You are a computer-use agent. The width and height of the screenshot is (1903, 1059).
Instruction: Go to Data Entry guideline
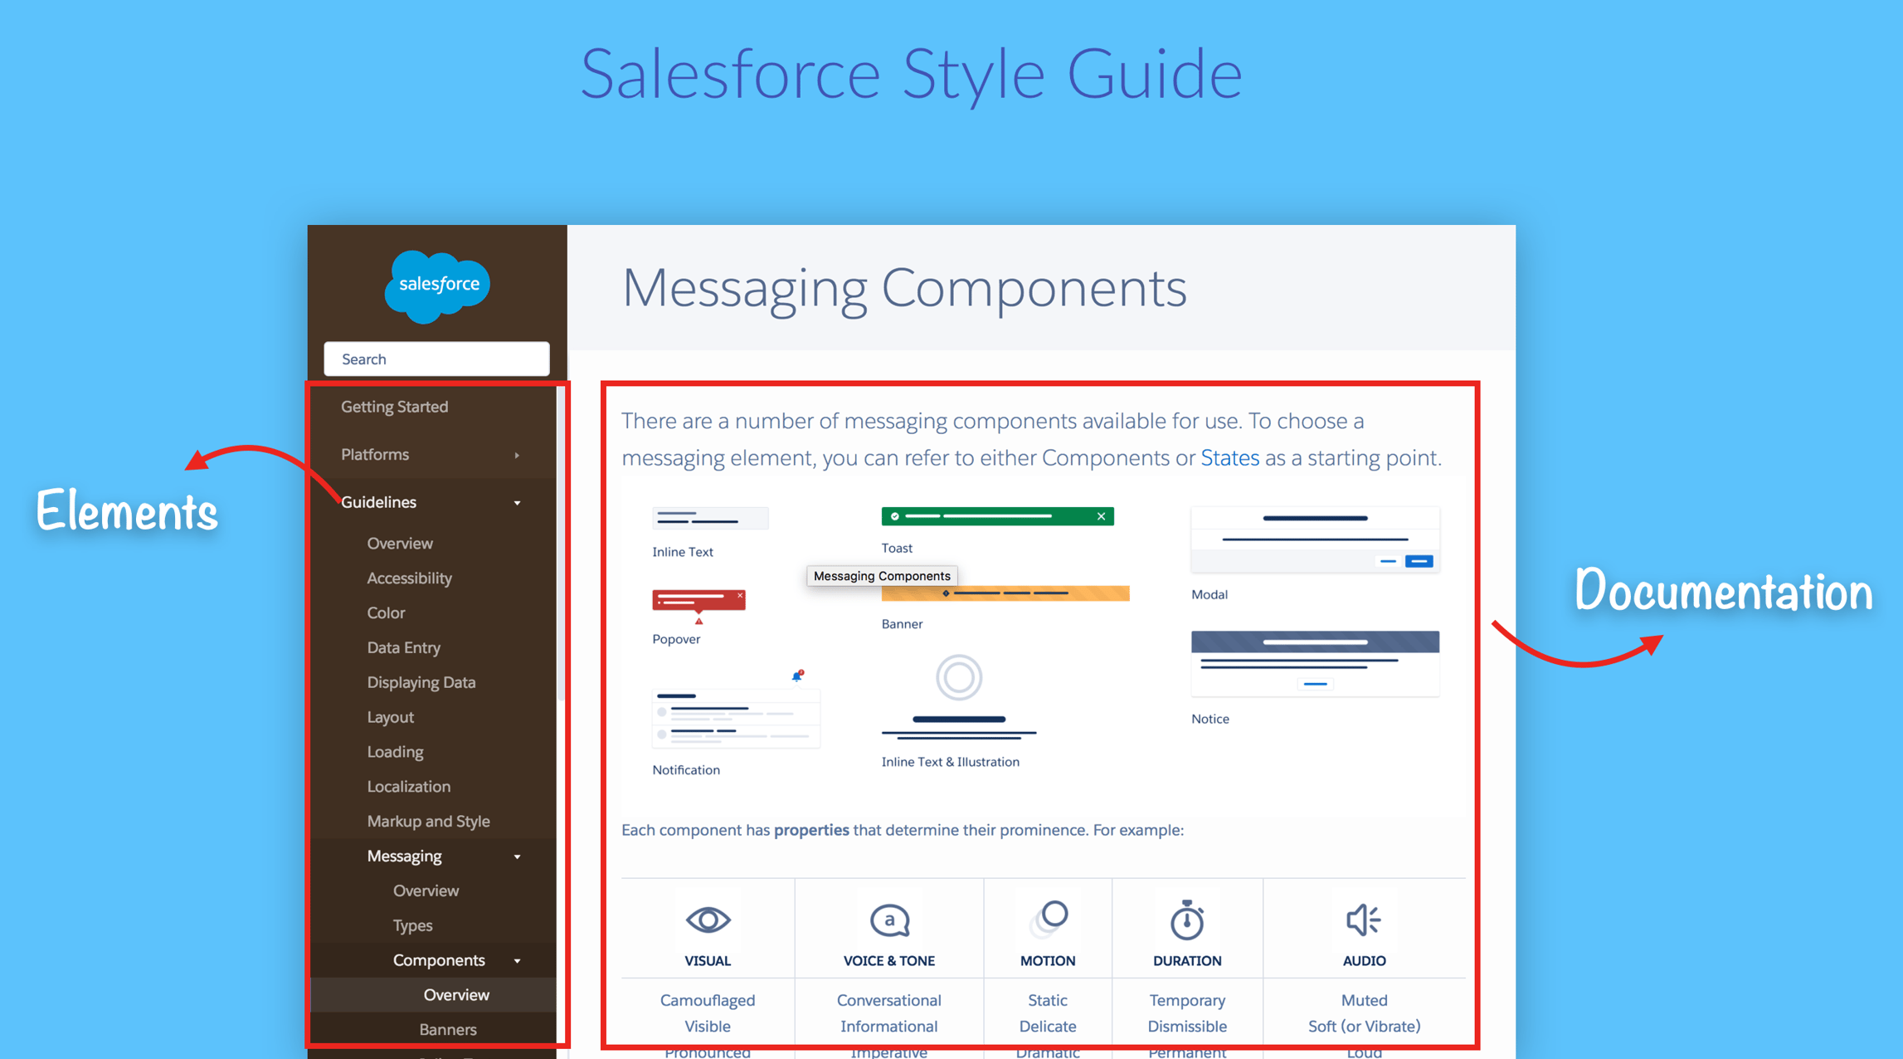[x=404, y=647]
